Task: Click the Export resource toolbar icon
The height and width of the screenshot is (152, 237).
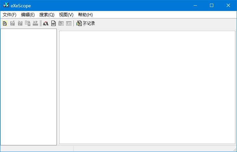Action: pos(12,23)
